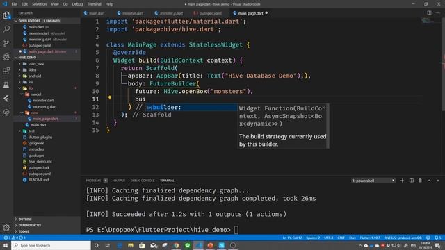The height and width of the screenshot is (250, 445).
Task: Open Cortana circle on taskbar
Action: [x=96, y=245]
